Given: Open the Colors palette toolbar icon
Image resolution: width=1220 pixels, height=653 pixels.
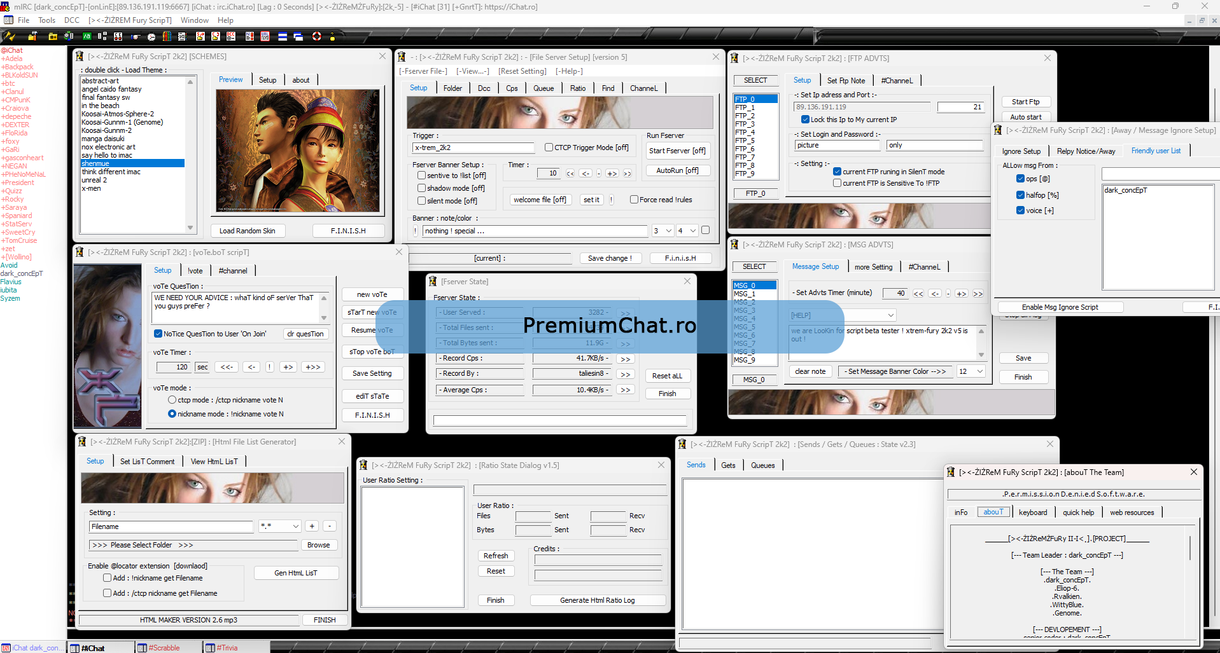Looking at the screenshot, I should [167, 36].
